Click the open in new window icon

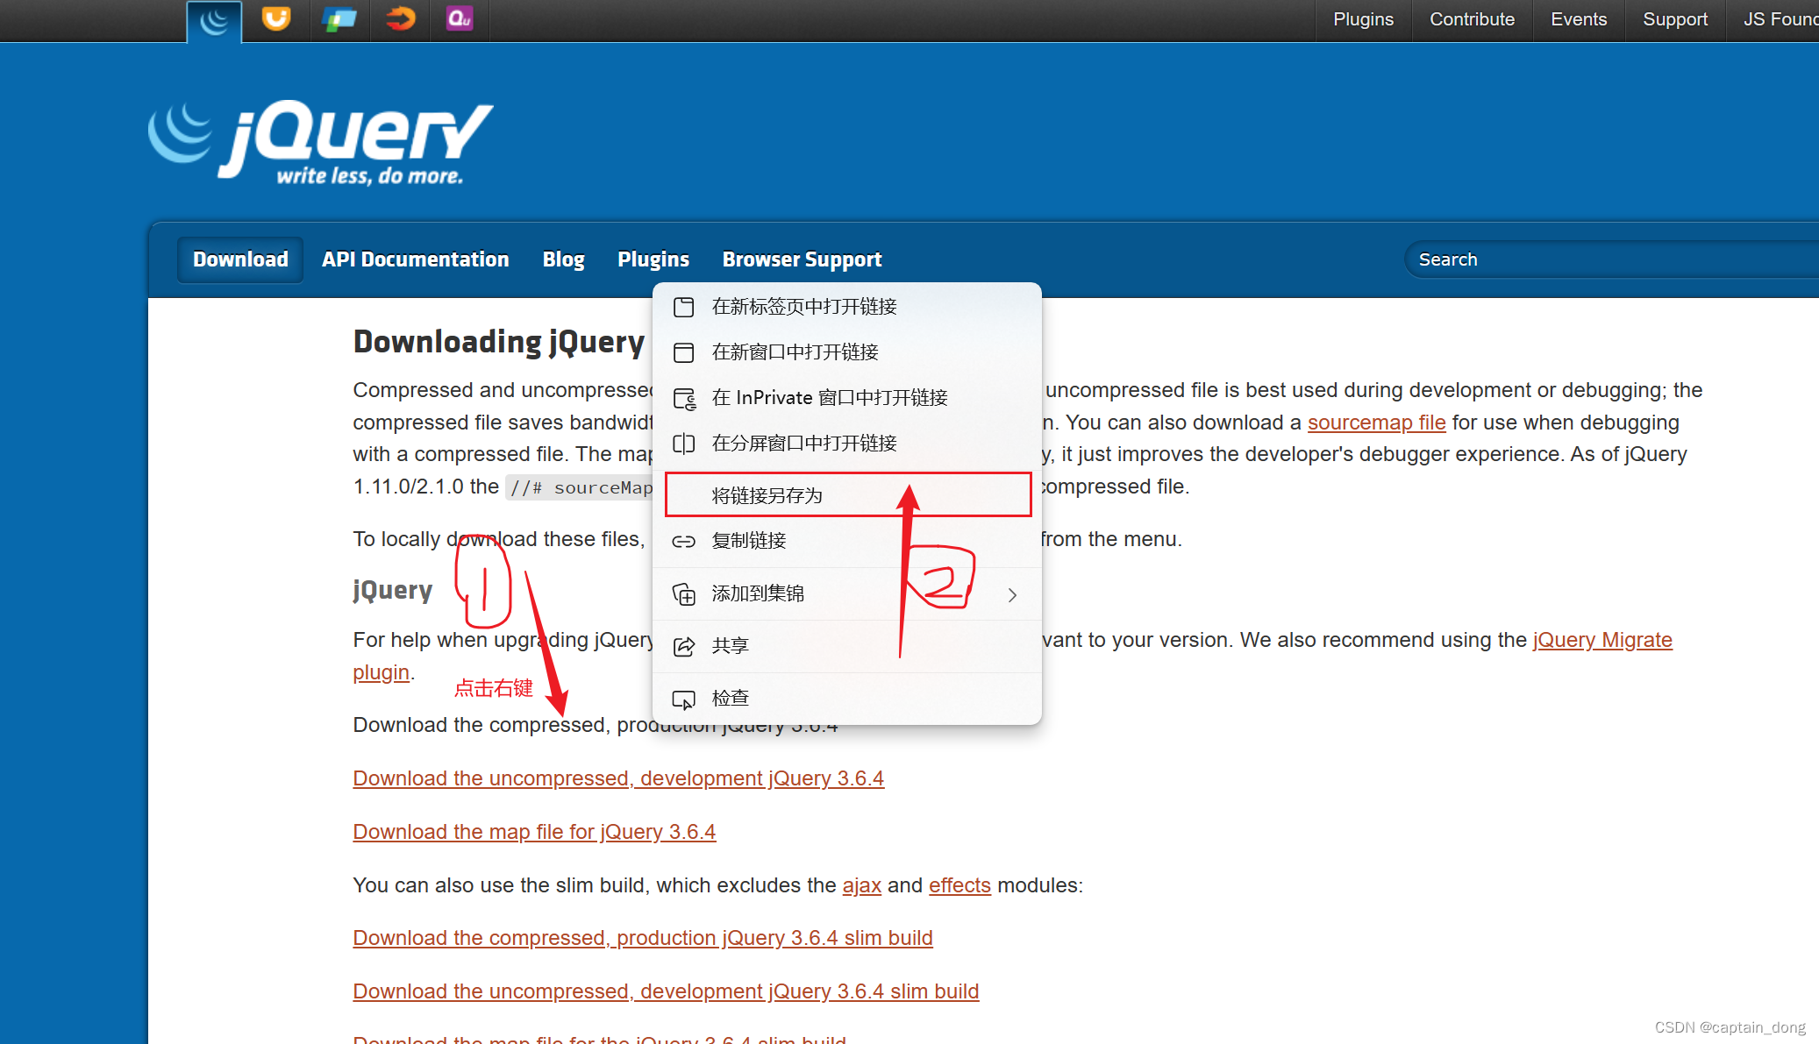coord(685,352)
